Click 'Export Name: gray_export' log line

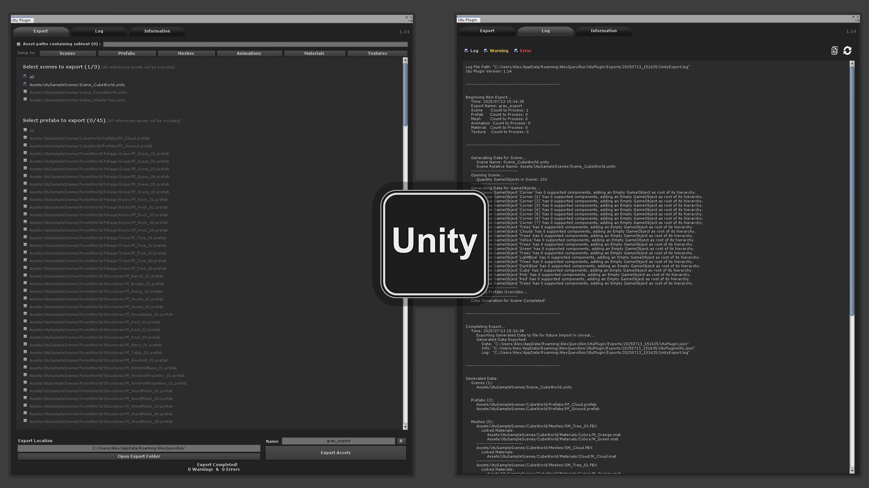tap(496, 106)
